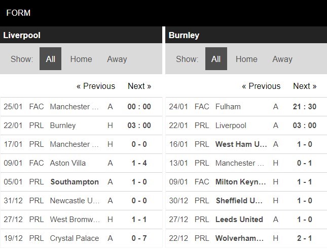
Task: Show Burnley Away matches only
Action: pyautogui.click(x=282, y=59)
